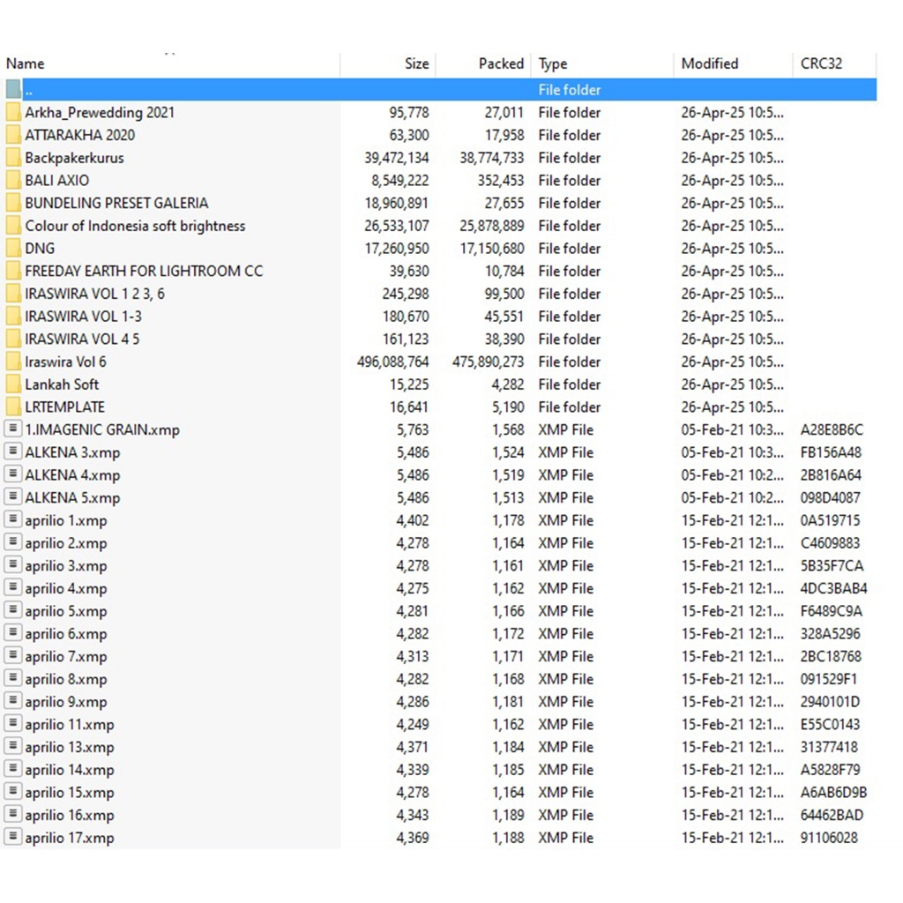The height and width of the screenshot is (903, 903).
Task: Click the Iraswira Vol 6 folder icon
Action: [x=12, y=362]
